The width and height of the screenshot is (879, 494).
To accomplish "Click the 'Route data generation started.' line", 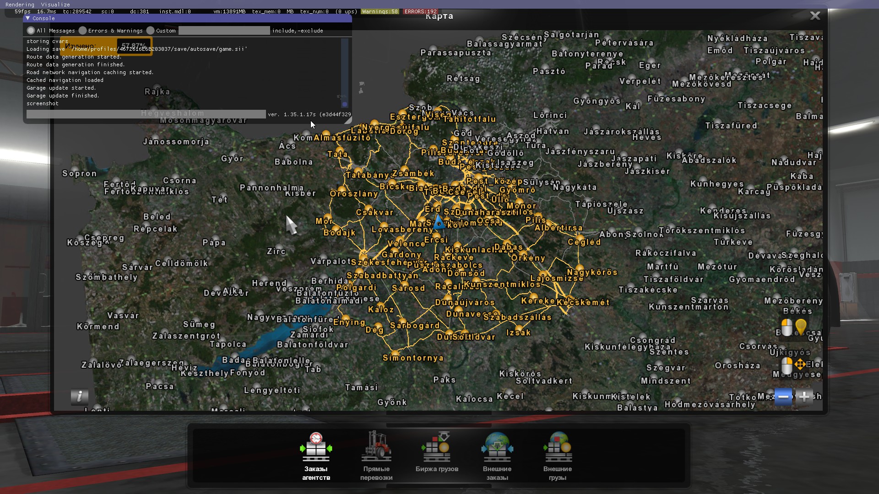I will click(74, 57).
